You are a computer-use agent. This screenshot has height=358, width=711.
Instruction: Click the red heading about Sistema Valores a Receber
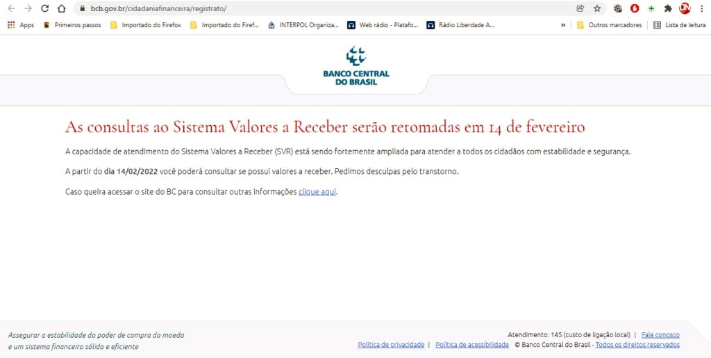click(x=325, y=127)
